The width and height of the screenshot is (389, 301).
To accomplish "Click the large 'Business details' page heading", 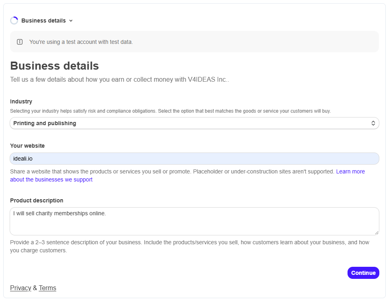I will (x=54, y=66).
